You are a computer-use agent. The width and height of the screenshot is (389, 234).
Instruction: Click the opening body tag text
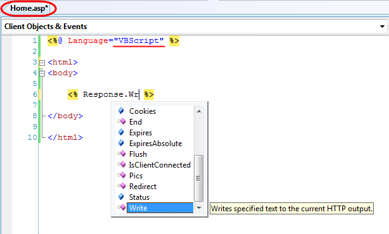pos(63,73)
